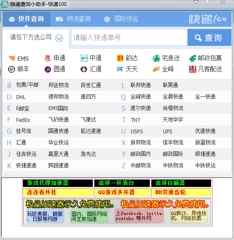Select 华企快运 company
The image size is (234, 240).
coord(58,142)
